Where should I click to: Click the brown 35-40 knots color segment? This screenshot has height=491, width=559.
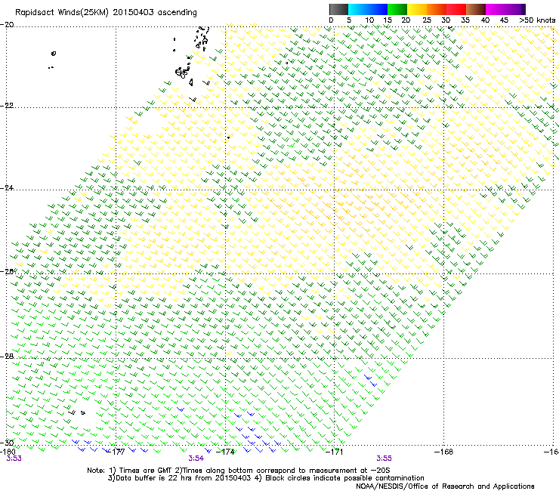point(476,9)
